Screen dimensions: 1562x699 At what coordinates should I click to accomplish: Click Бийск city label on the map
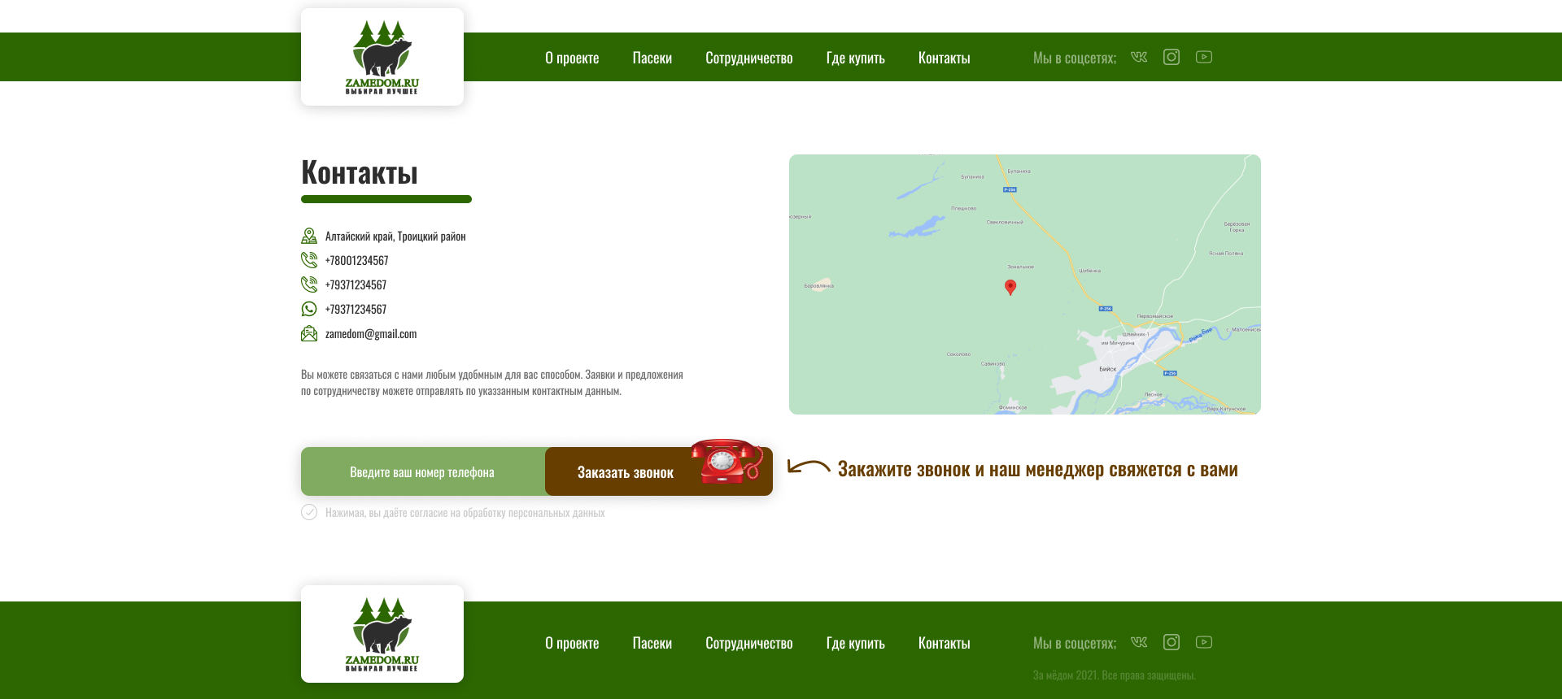pyautogui.click(x=1108, y=369)
